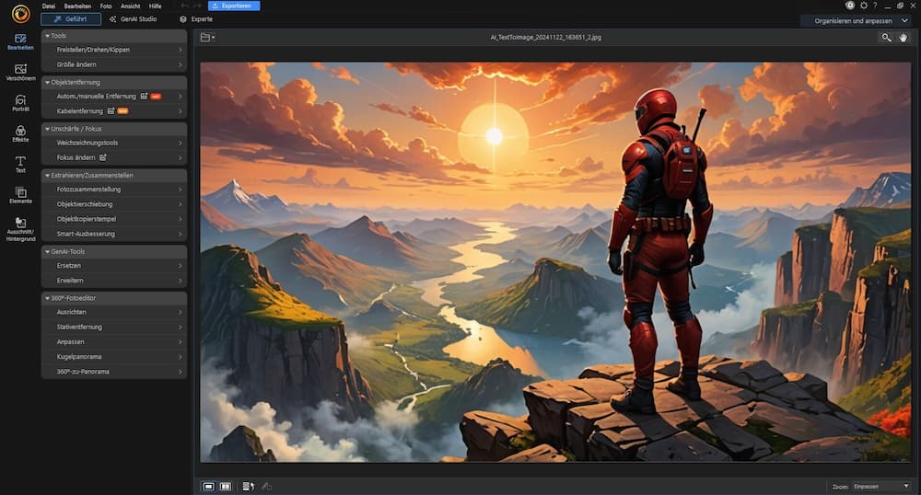Open the Zoom Einpassen dropdown
The height and width of the screenshot is (495, 921).
880,486
